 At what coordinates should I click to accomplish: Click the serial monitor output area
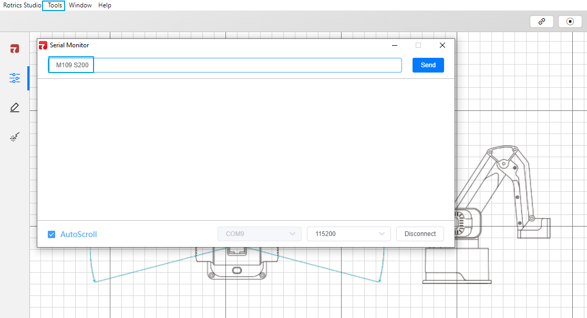[x=246, y=149]
